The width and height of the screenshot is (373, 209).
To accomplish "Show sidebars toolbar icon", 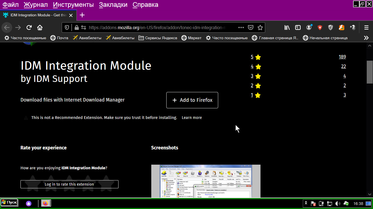I will click(298, 27).
